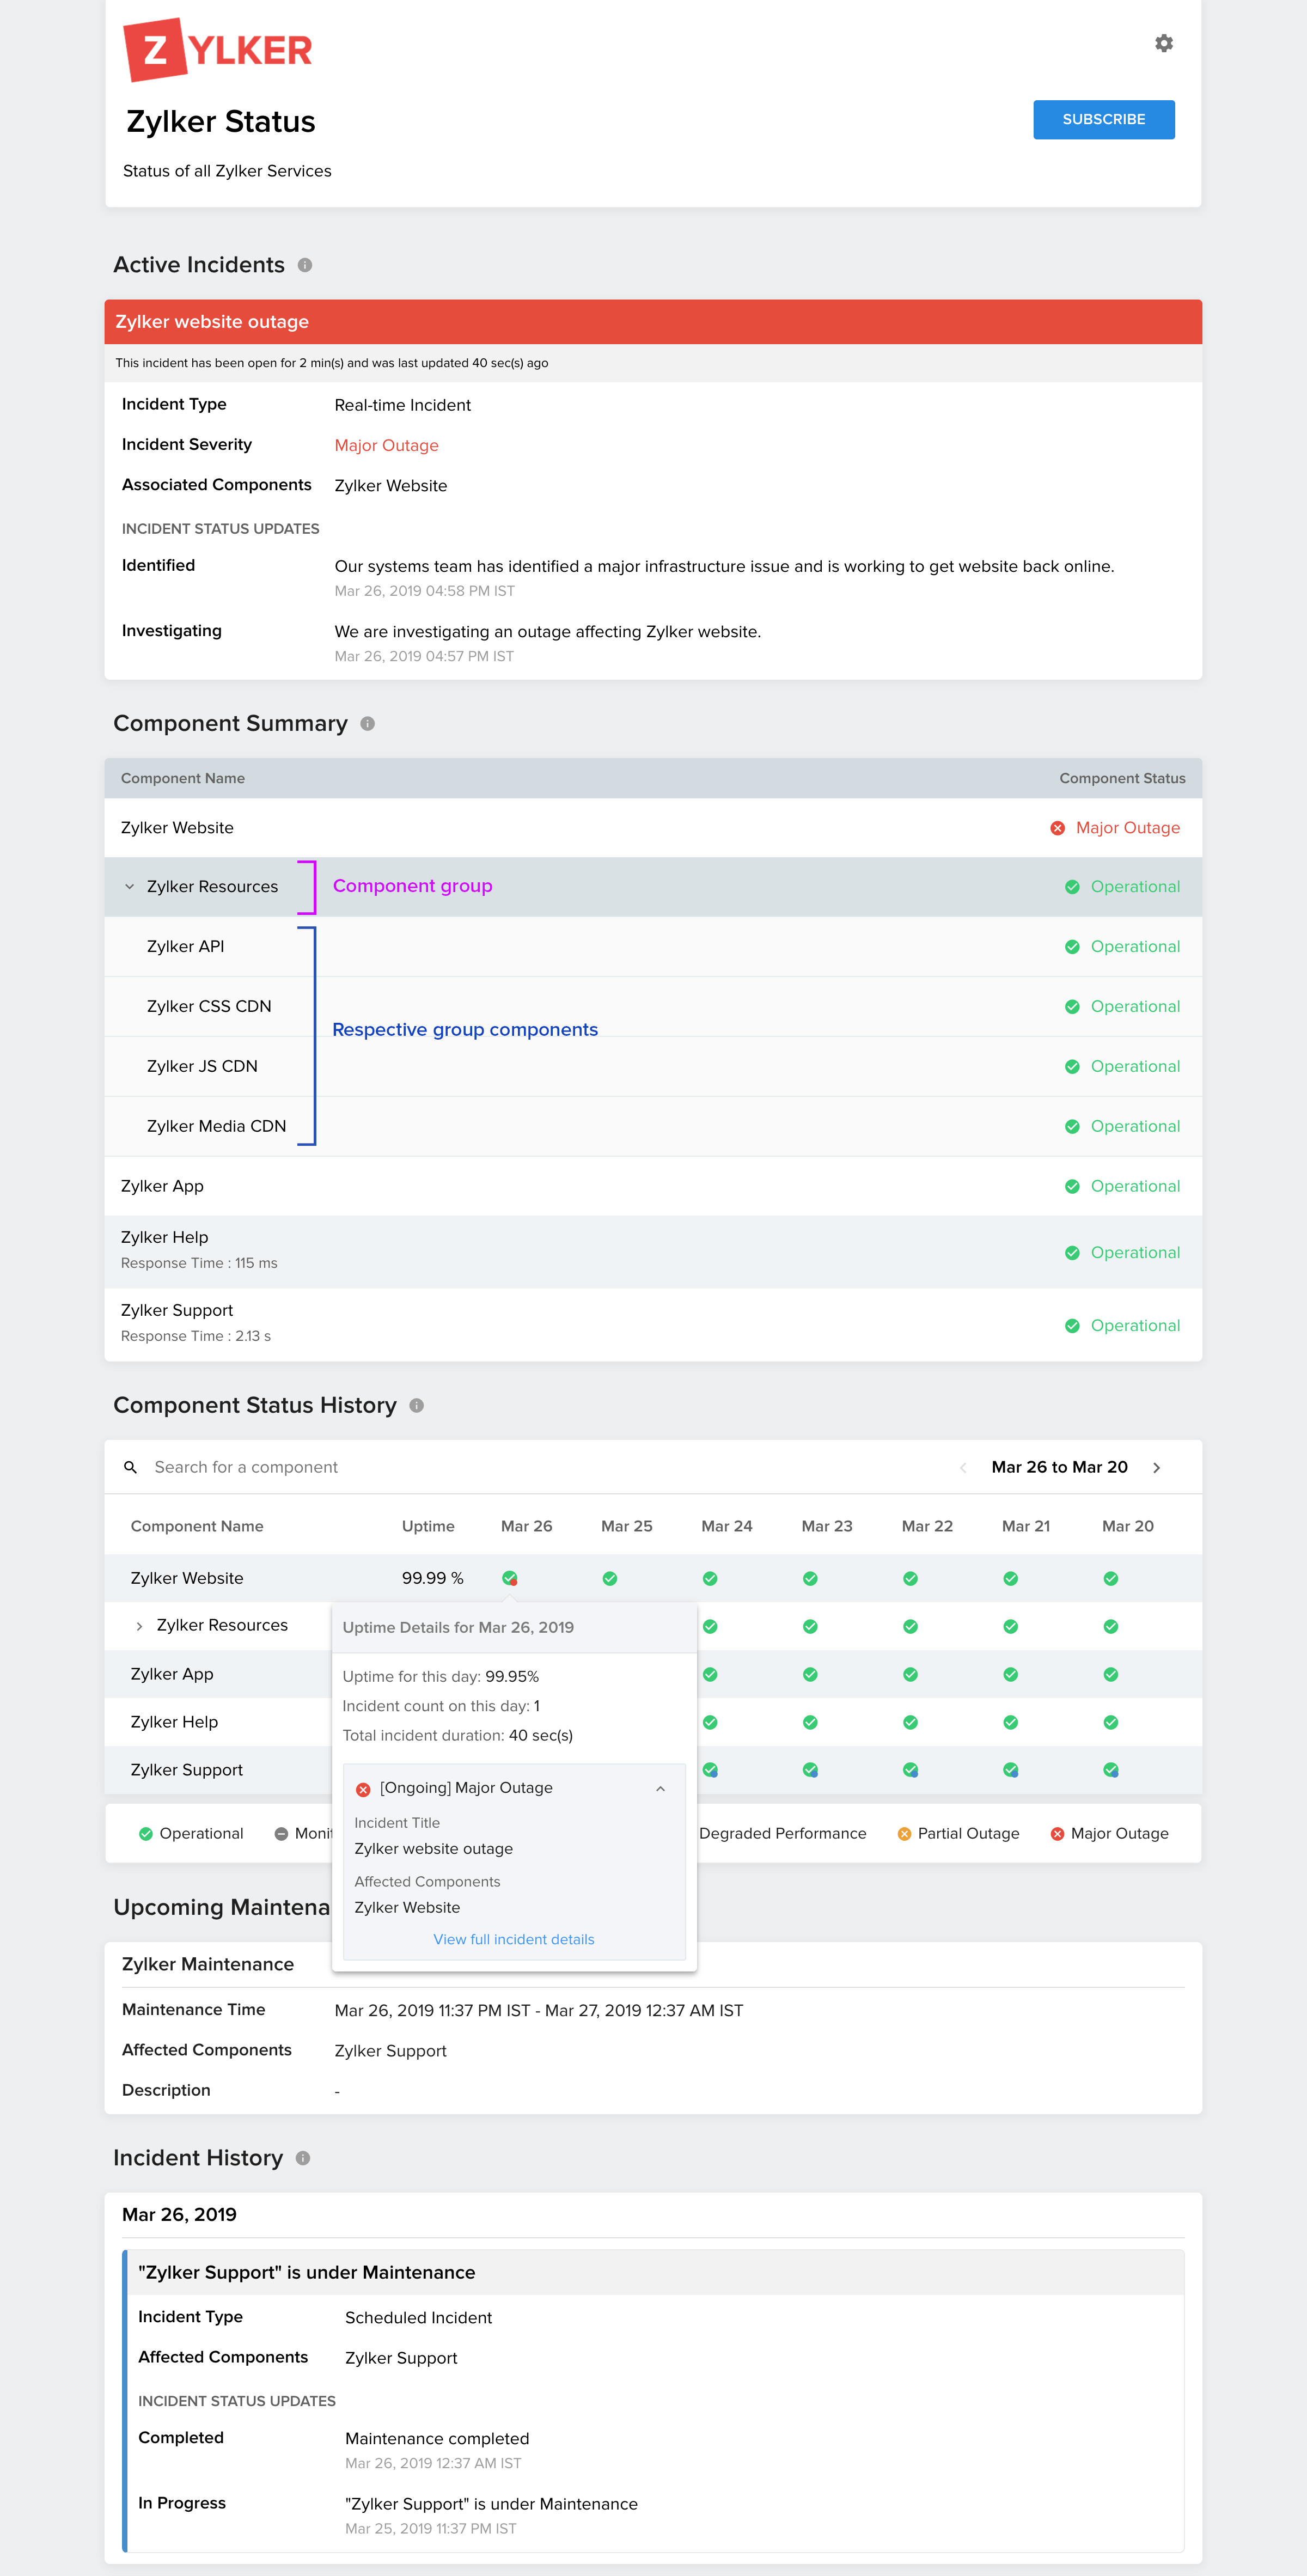This screenshot has height=2576, width=1307.
Task: Click info icon next to Component Summary
Action: 367,724
